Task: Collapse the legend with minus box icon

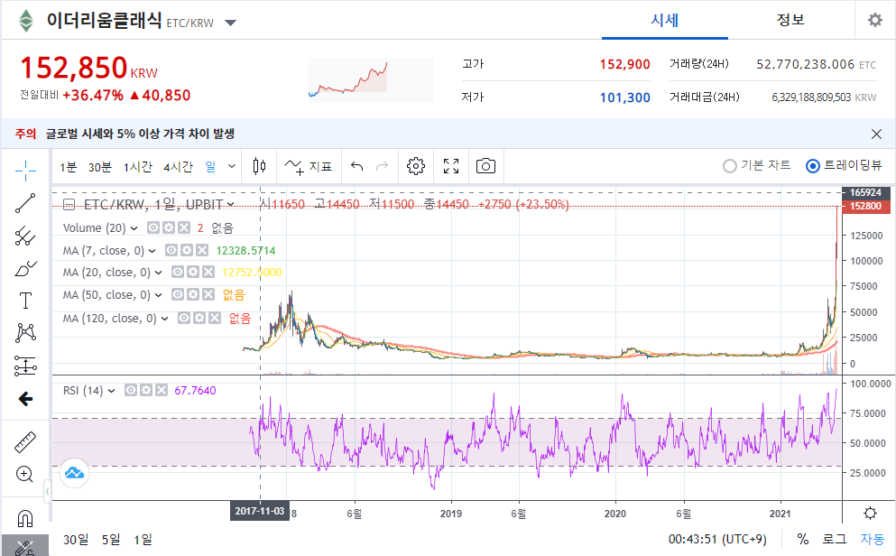Action: pyautogui.click(x=69, y=204)
